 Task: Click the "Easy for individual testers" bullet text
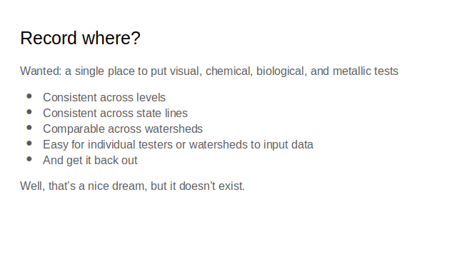coord(178,144)
